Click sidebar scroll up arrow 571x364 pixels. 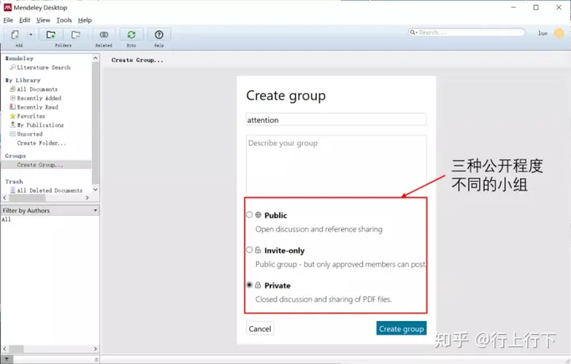click(x=95, y=58)
